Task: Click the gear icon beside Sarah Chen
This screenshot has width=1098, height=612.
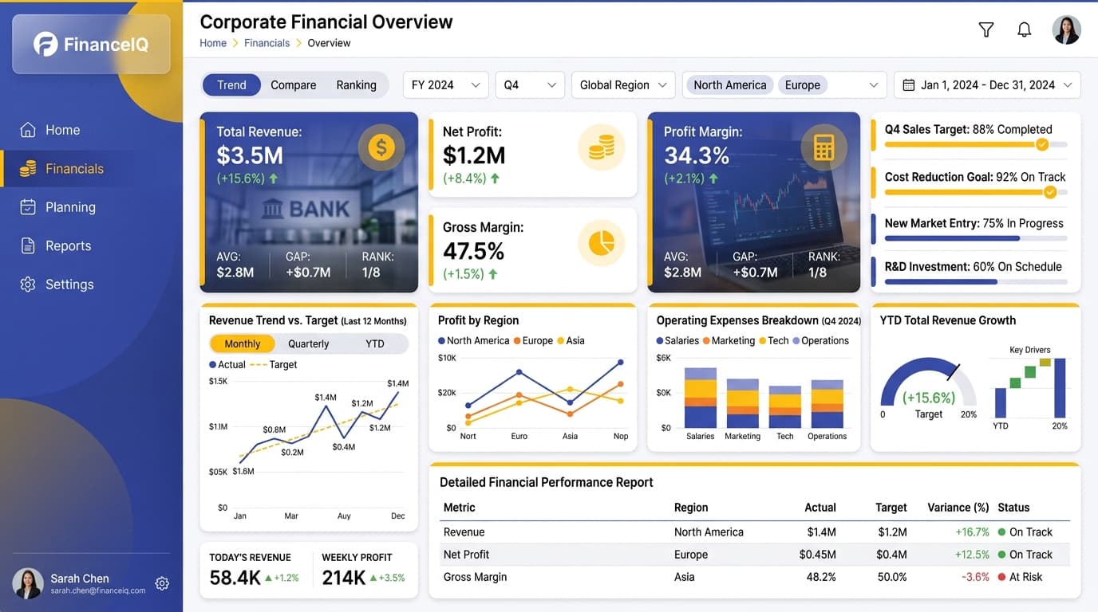Action: point(162,583)
